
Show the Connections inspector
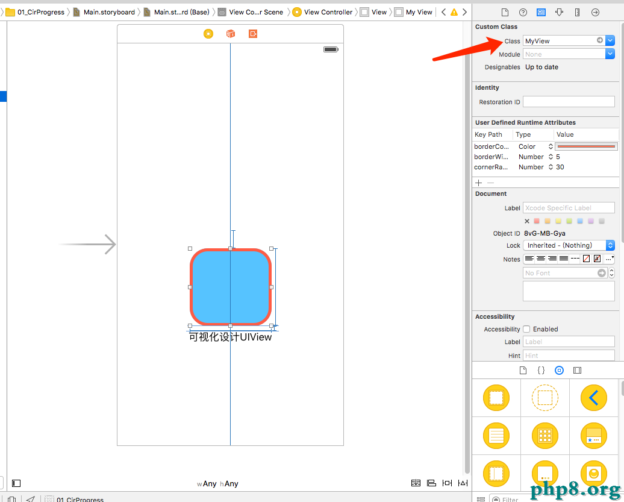(x=595, y=12)
